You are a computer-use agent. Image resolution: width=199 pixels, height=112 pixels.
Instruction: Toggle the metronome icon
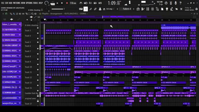coord(81,3)
